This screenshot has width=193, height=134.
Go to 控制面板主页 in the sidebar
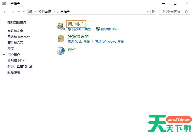coord(17,22)
